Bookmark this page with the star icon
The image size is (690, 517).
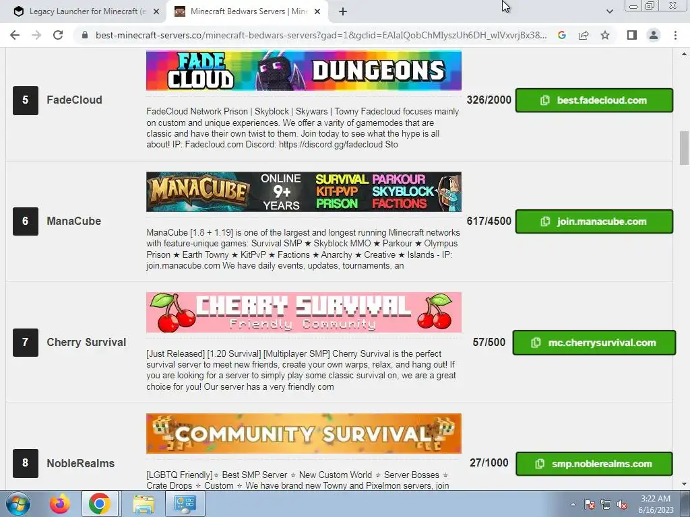[x=605, y=35]
